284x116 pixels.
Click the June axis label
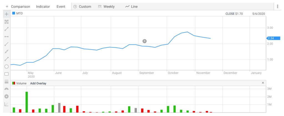58,73
